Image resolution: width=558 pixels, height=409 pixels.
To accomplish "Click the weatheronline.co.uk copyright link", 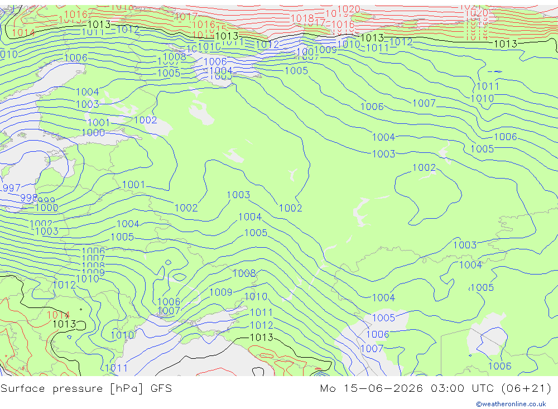I will tap(511, 404).
